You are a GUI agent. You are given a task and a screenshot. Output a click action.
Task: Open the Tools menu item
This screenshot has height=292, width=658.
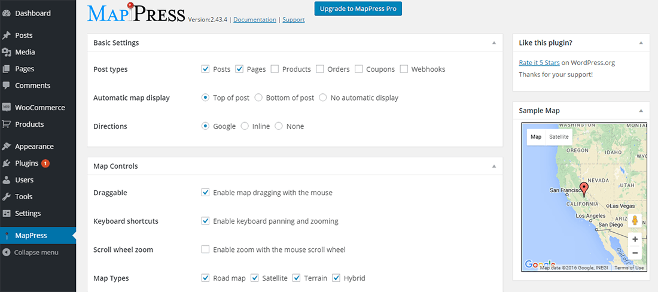pos(38,196)
